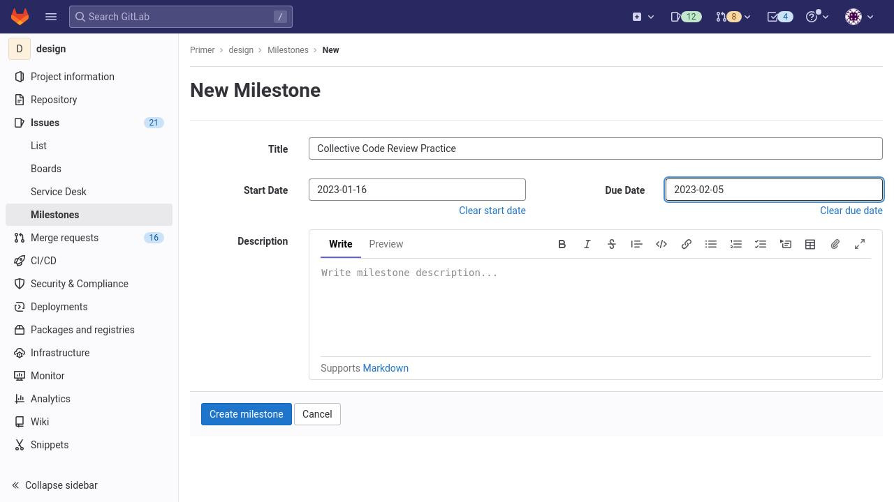Screen dimensions: 894x502
Task: Open the user avatar menu
Action: coord(859,17)
